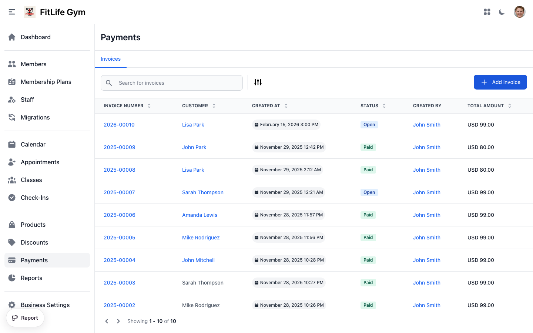533x333 pixels.
Task: Open Business Settings from sidebar
Action: [45, 305]
